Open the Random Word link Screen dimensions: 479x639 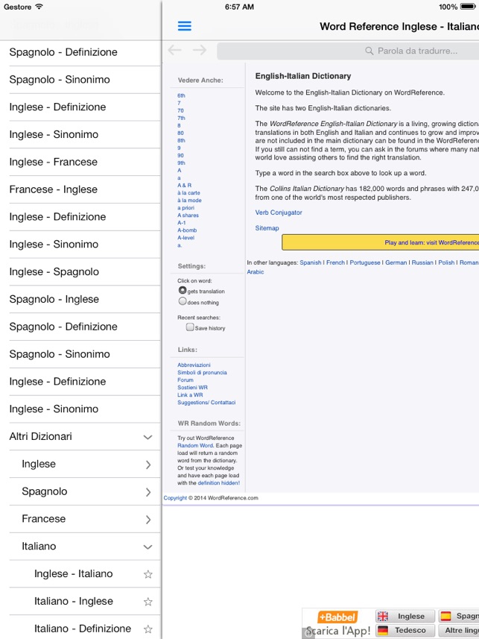[195, 445]
